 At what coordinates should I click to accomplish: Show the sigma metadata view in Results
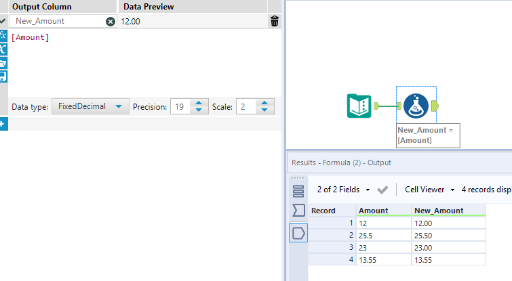pyautogui.click(x=298, y=211)
